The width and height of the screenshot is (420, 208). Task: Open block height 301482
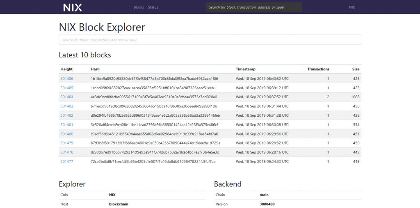click(x=67, y=115)
